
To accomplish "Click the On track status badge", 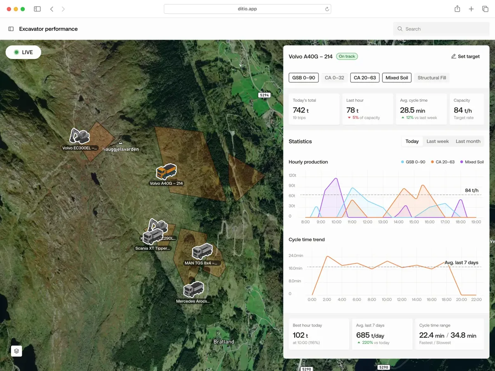I will point(347,56).
